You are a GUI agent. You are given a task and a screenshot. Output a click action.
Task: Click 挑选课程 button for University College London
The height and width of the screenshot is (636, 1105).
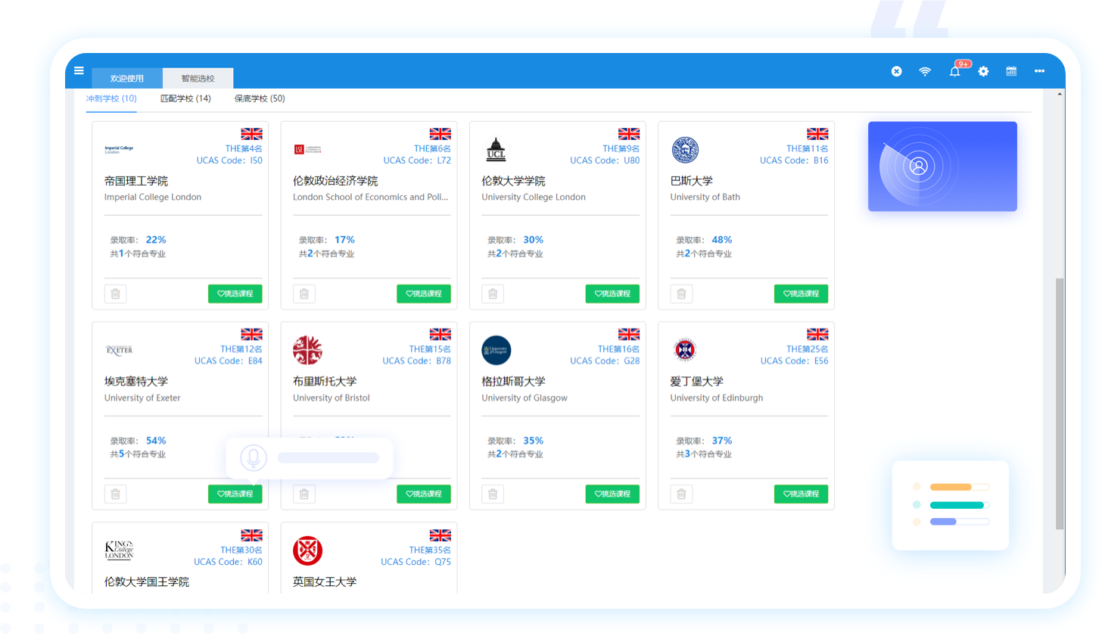[x=612, y=294]
